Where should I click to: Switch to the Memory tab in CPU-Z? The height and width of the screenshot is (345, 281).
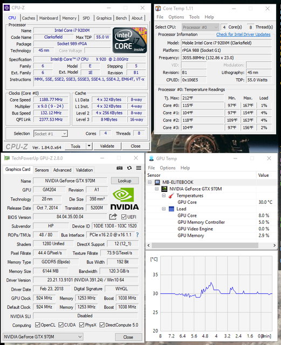click(69, 18)
